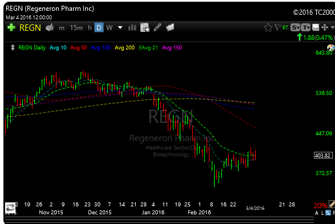Switch to the 'm' minute time frame
The height and width of the screenshot is (224, 335).
62,28
